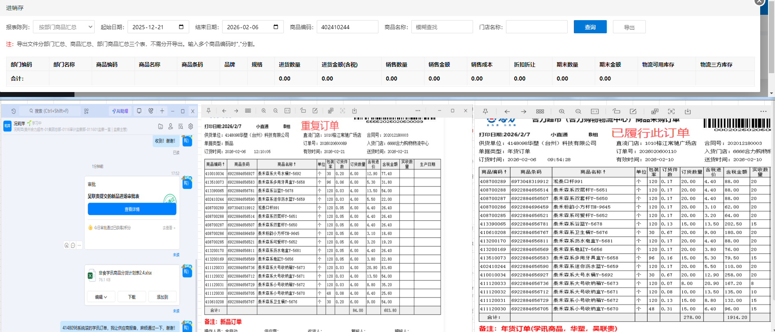This screenshot has height=332, width=775.
Task: Click the add member icon in chat header
Action: click(170, 127)
